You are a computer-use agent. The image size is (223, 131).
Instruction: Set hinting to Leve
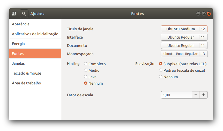tap(86, 77)
